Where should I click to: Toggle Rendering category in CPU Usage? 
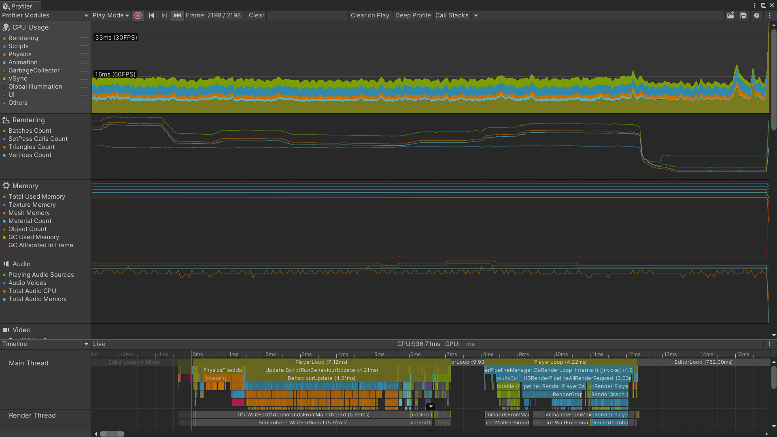point(23,38)
